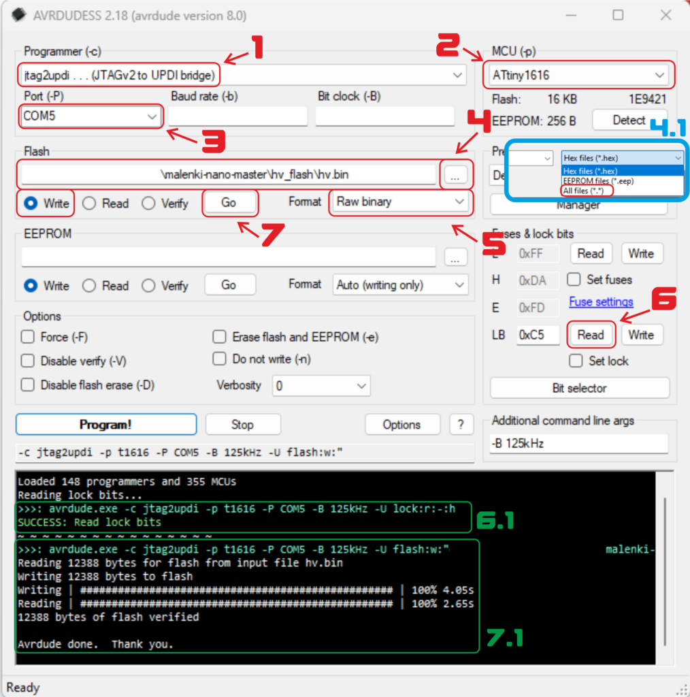Click the L fuse field 0xFF
The height and width of the screenshot is (697, 690).
(x=538, y=253)
